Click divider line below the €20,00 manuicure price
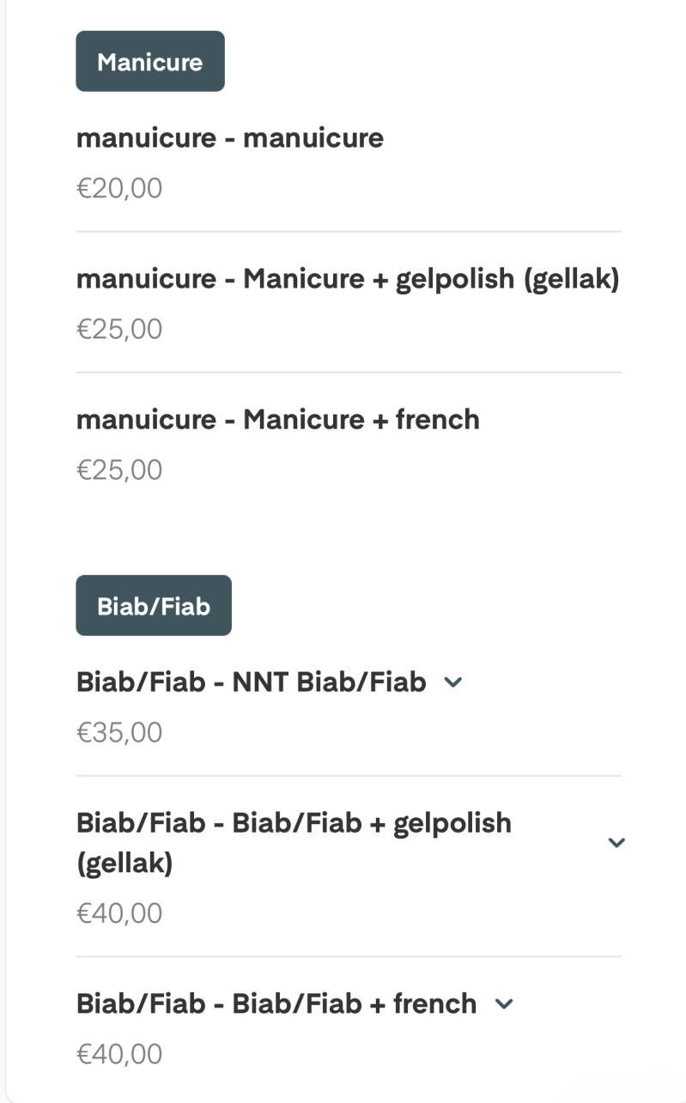 pyautogui.click(x=348, y=232)
